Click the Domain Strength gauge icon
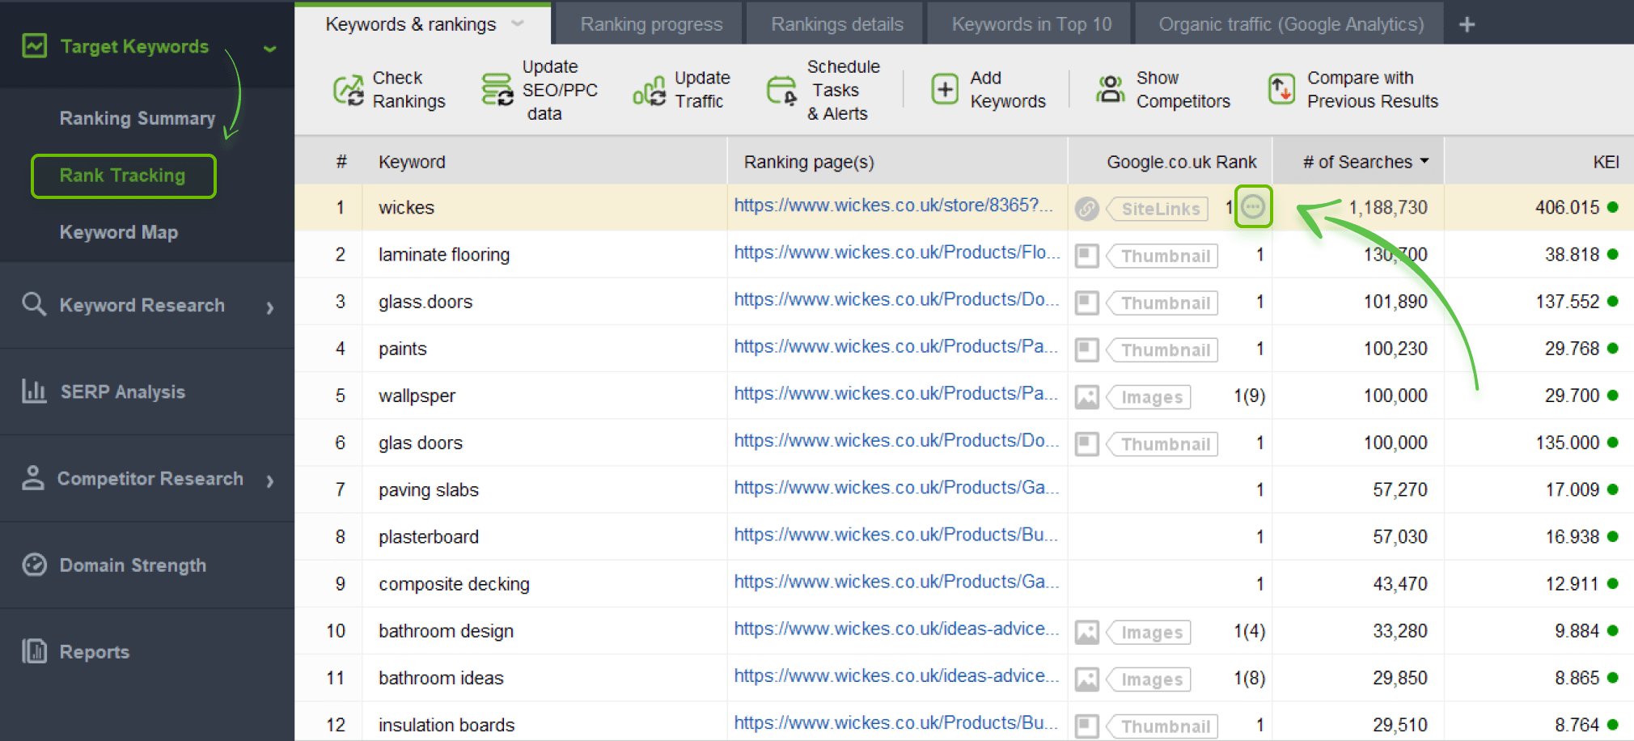 pos(34,565)
